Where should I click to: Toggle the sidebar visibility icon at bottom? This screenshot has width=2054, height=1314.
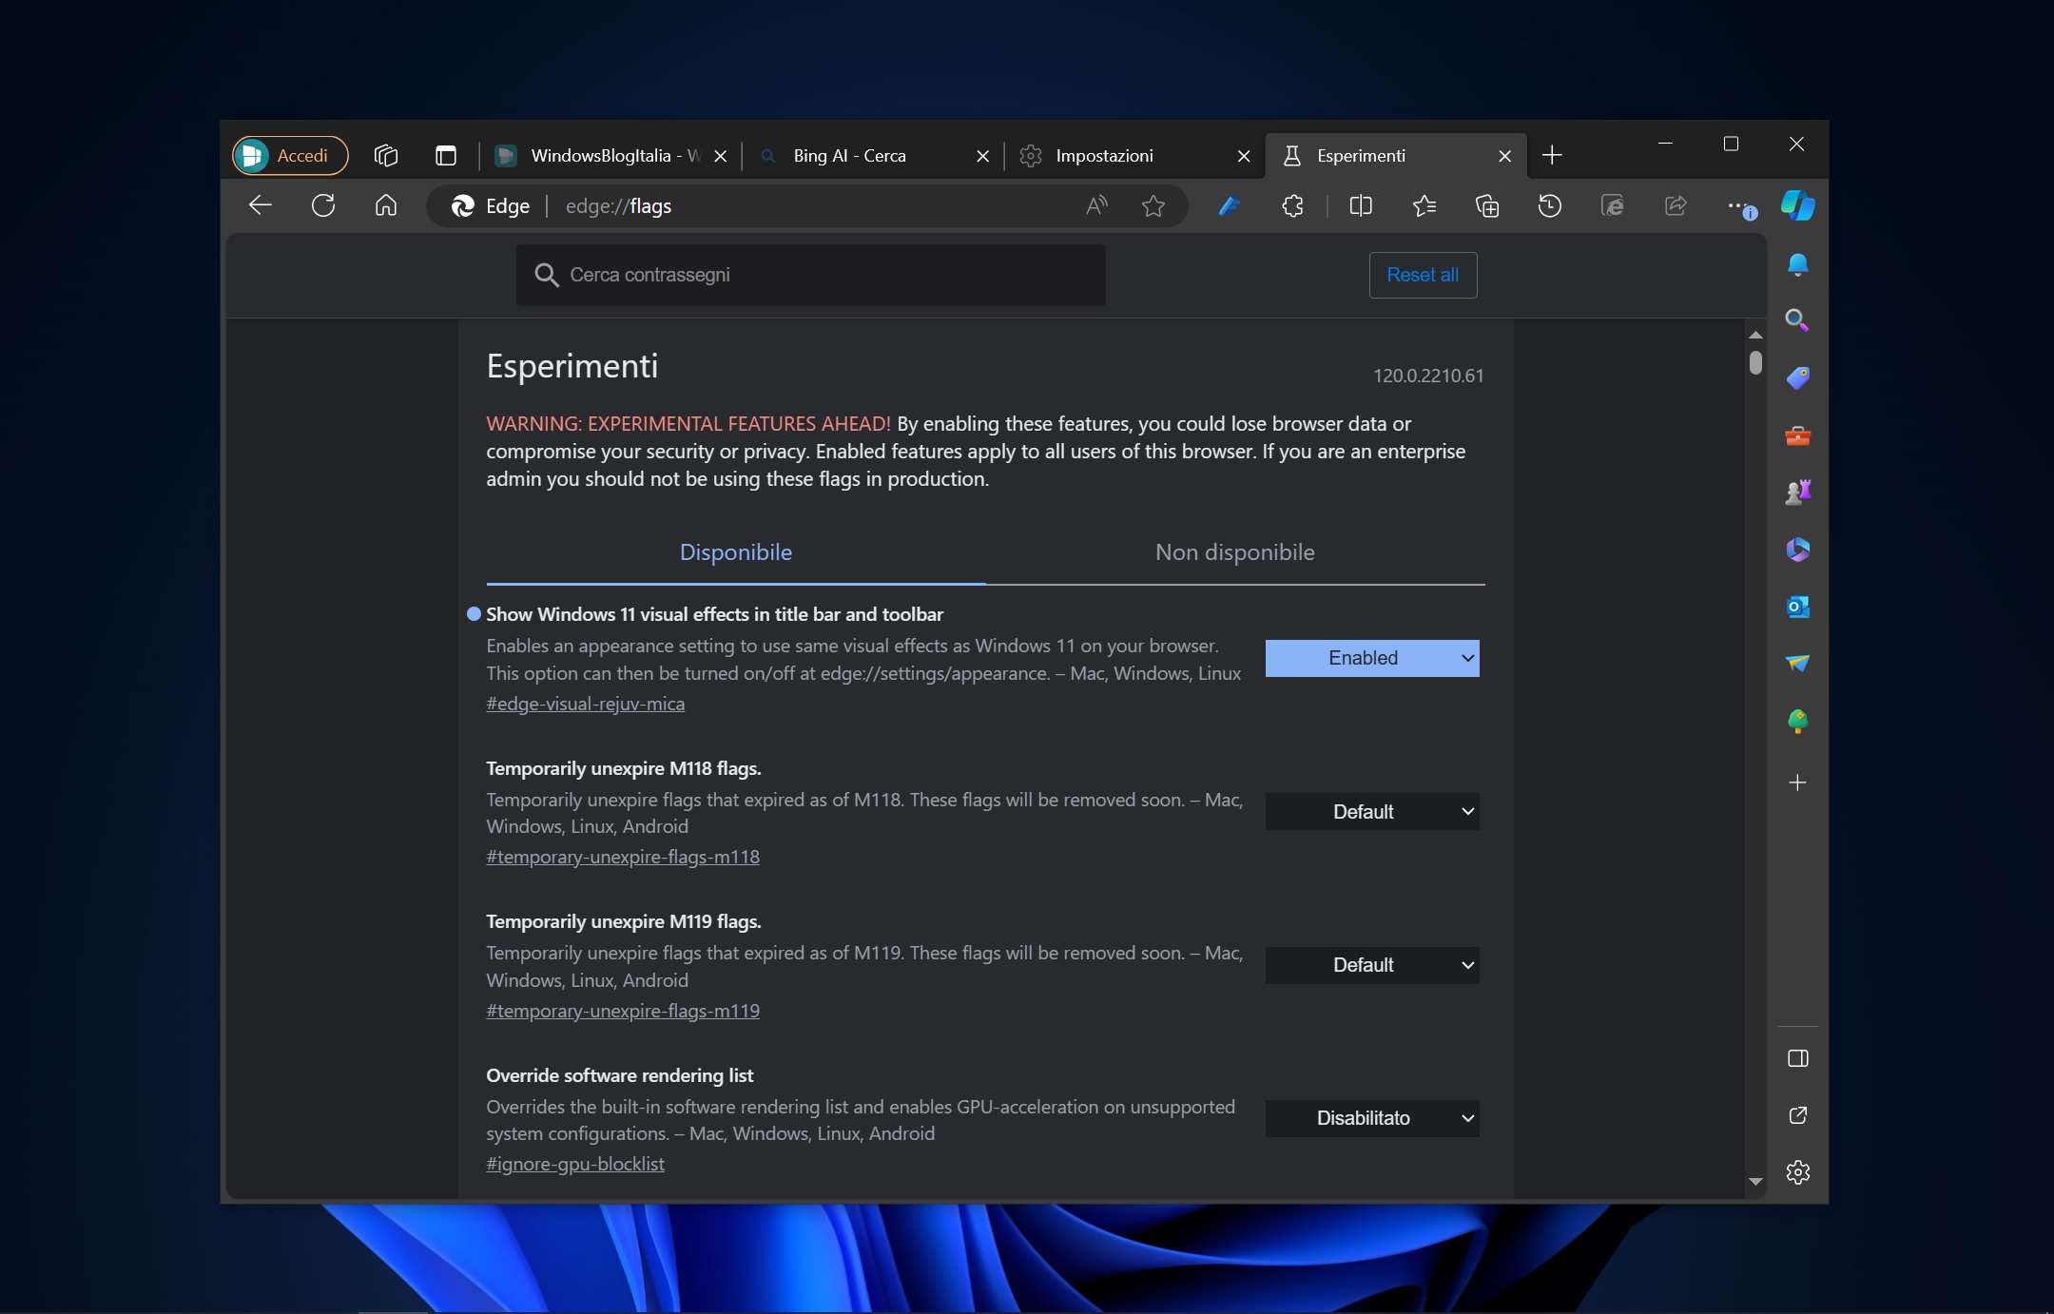pyautogui.click(x=1797, y=1059)
